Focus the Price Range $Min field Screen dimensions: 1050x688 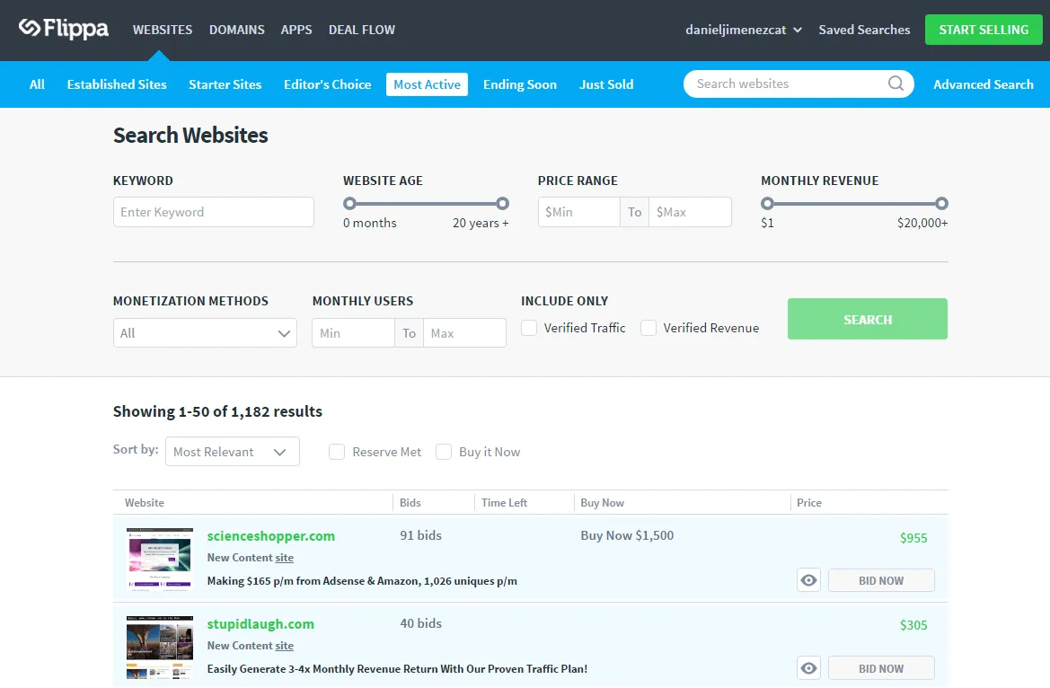(x=578, y=212)
